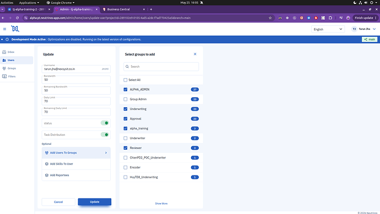Click the Remaining Bandwidth field
Viewport: 380px width, 214px height.
pyautogui.click(x=76, y=90)
